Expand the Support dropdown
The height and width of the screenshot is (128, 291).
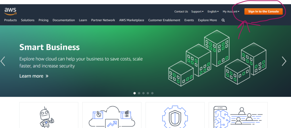point(197,11)
